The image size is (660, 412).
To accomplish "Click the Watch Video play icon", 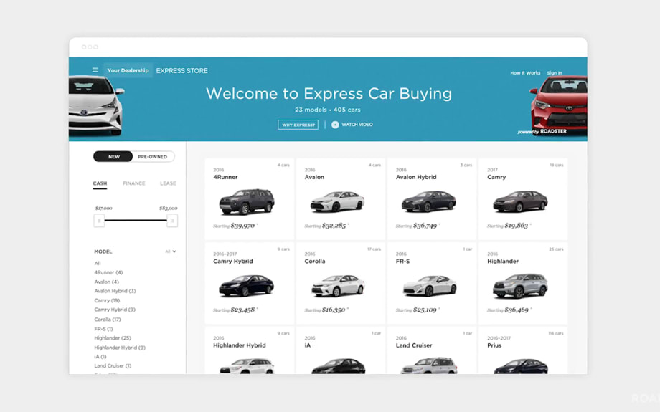I will pyautogui.click(x=335, y=125).
